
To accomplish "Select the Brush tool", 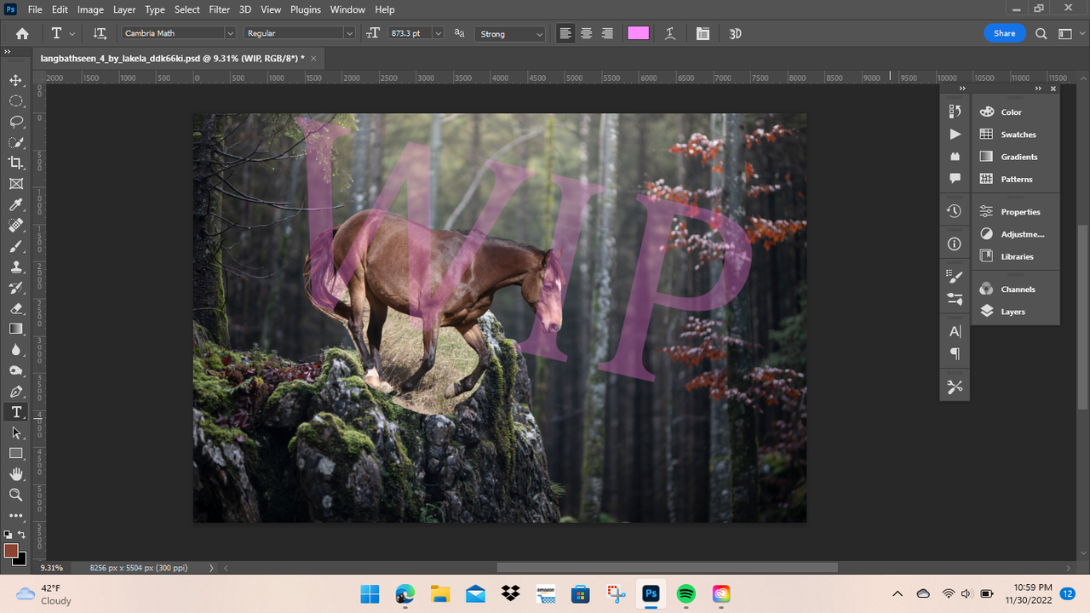I will (x=15, y=246).
